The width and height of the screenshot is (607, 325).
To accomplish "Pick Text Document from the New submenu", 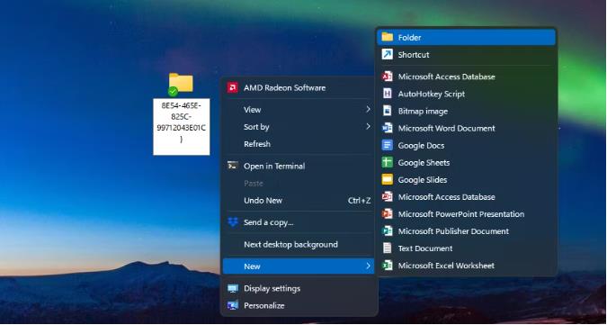I will click(466, 248).
